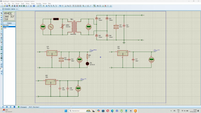This screenshot has width=201, height=113.
Task: Close the Schematic Capture tab
Action: coord(17,9)
